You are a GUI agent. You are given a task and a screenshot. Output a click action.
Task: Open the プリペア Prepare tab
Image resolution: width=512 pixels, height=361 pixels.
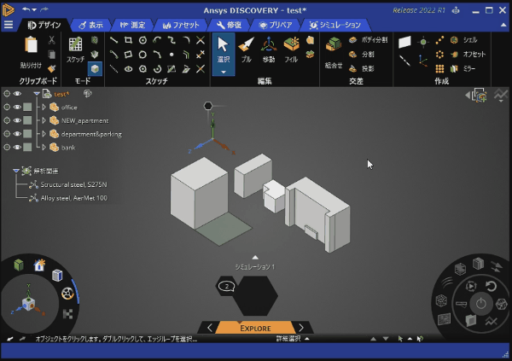point(276,25)
